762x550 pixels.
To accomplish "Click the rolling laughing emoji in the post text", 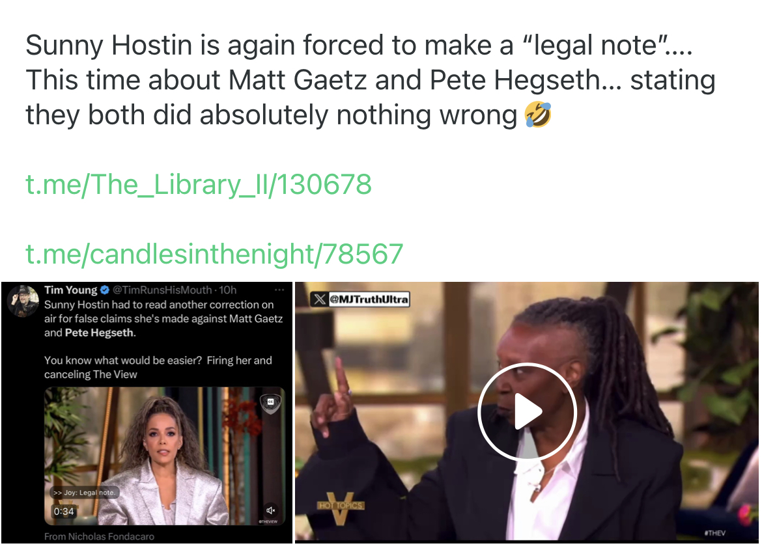I will tap(538, 115).
